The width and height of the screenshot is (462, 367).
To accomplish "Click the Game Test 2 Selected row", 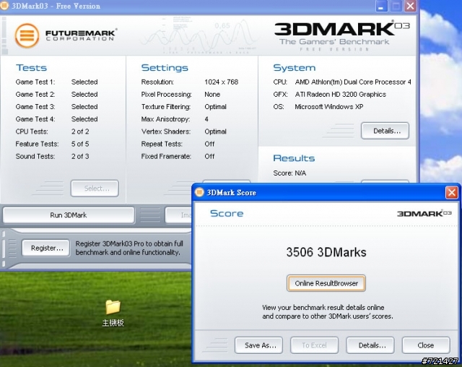I will tap(56, 95).
